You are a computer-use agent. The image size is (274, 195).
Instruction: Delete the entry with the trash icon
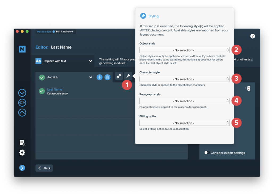(107, 77)
